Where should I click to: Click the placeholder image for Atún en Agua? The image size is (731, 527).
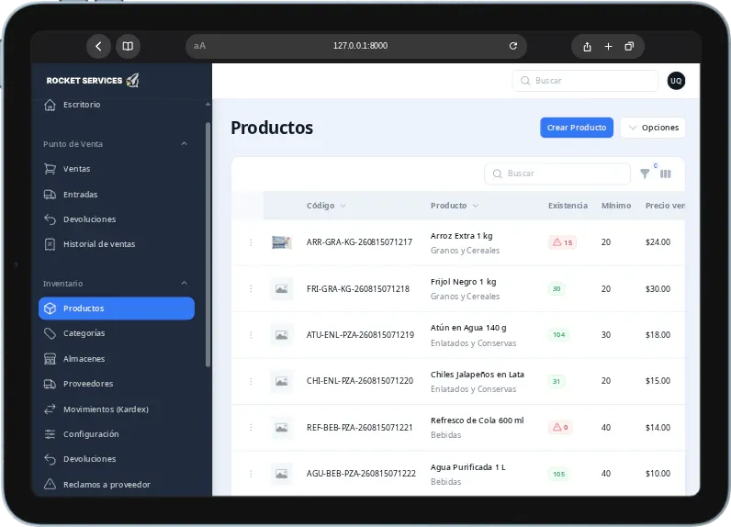point(282,335)
